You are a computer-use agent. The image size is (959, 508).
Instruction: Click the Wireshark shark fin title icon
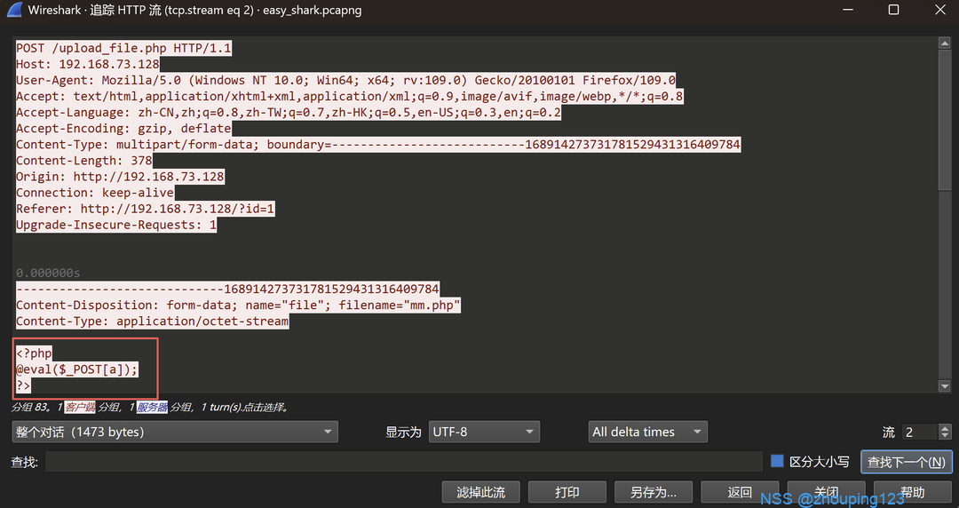click(14, 11)
